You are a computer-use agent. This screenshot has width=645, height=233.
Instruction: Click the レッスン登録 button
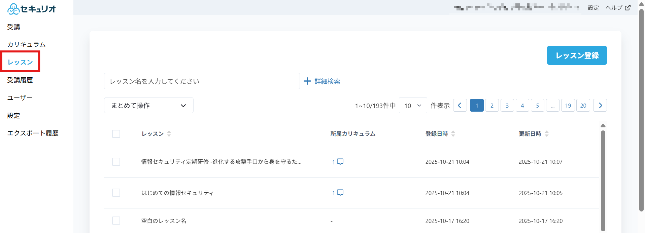[x=577, y=55]
